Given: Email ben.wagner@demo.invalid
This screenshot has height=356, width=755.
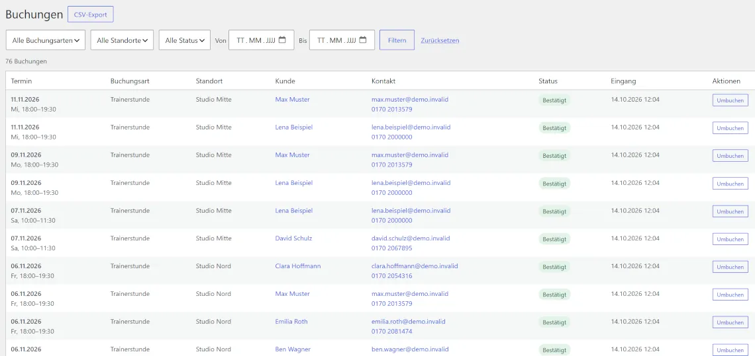Looking at the screenshot, I should (410, 349).
